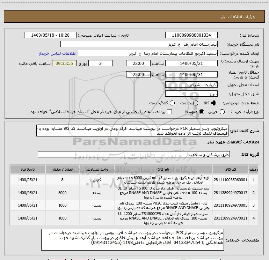Click the response deadline date 1400/05/21 field
The height and width of the screenshot is (260, 269).
[191, 63]
